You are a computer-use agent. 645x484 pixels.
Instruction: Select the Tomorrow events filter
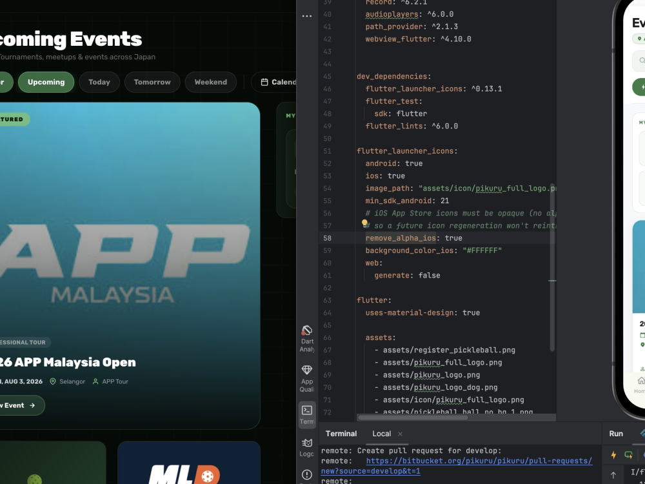click(152, 83)
